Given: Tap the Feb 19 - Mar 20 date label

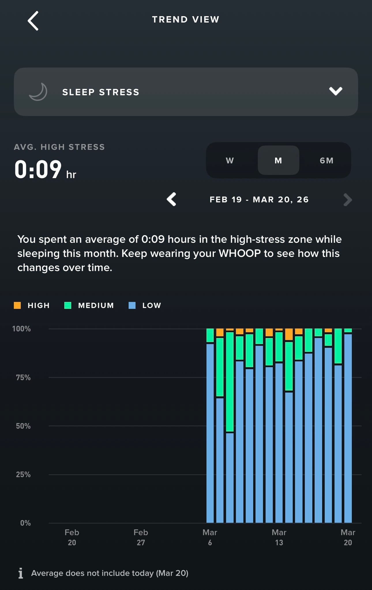Looking at the screenshot, I should [x=259, y=199].
